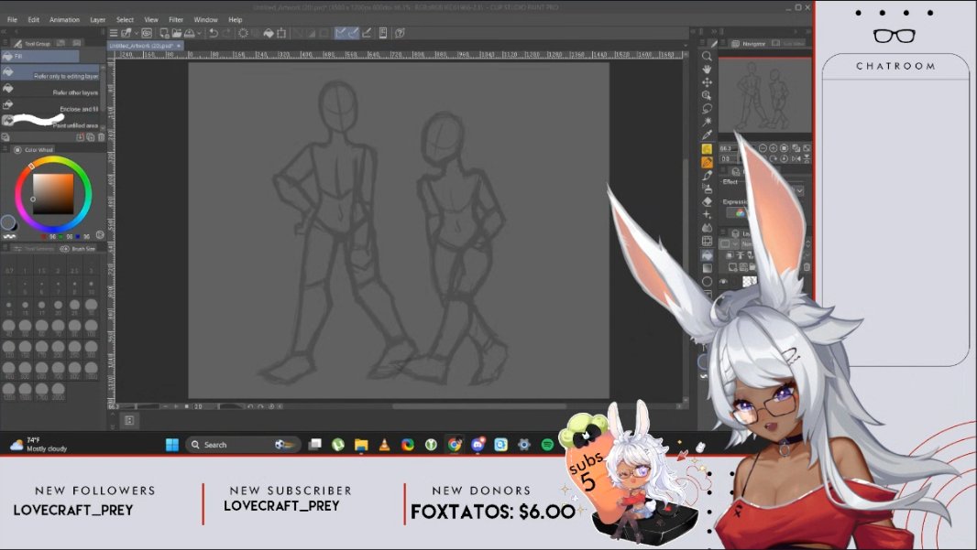Click the Fill command bucket icon

[268, 33]
